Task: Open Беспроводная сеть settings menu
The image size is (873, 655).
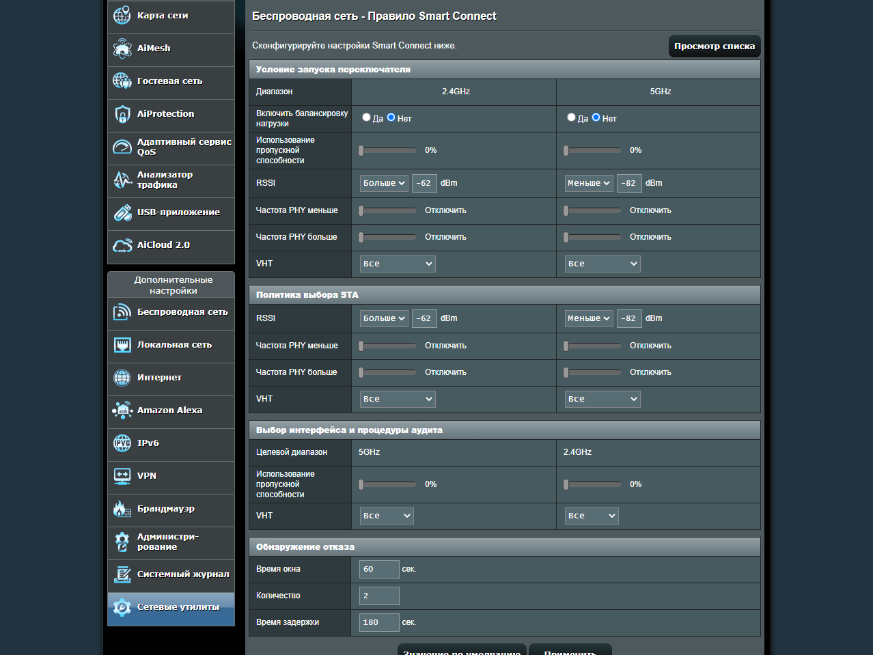Action: click(171, 312)
